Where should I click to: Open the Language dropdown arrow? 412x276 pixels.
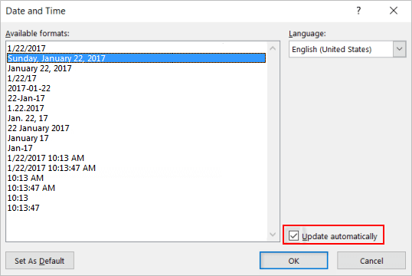400,49
